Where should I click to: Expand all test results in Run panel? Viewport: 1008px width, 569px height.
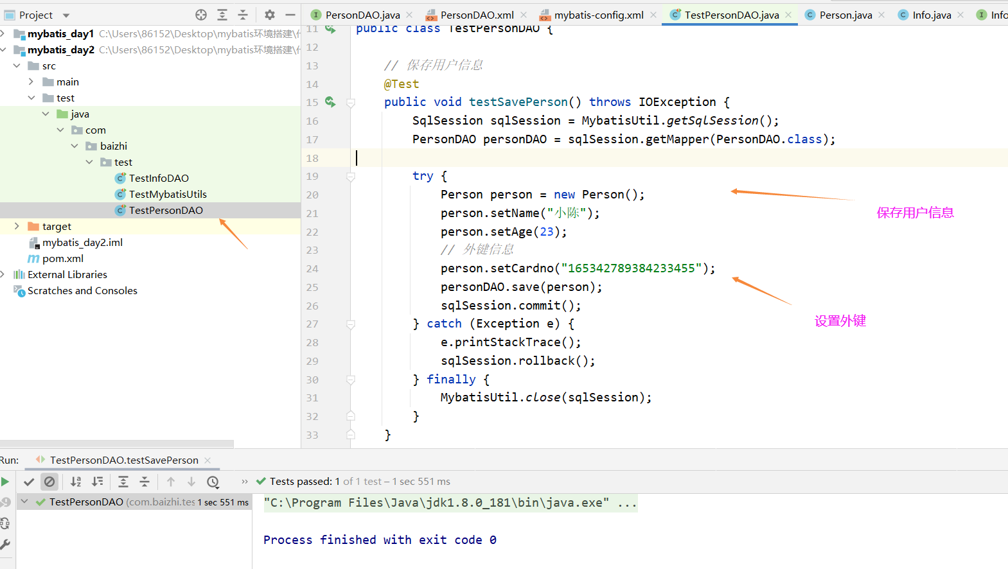coord(123,482)
